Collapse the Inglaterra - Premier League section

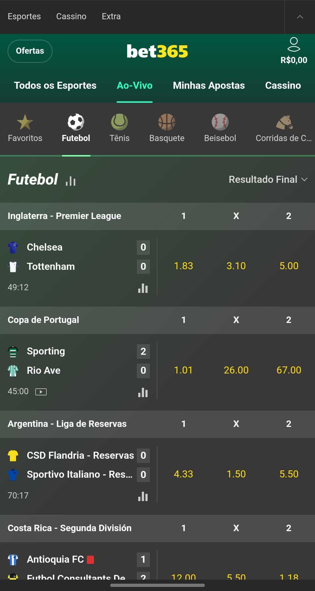pyautogui.click(x=64, y=216)
